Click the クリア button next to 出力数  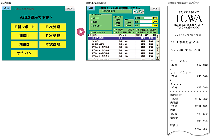155,18
